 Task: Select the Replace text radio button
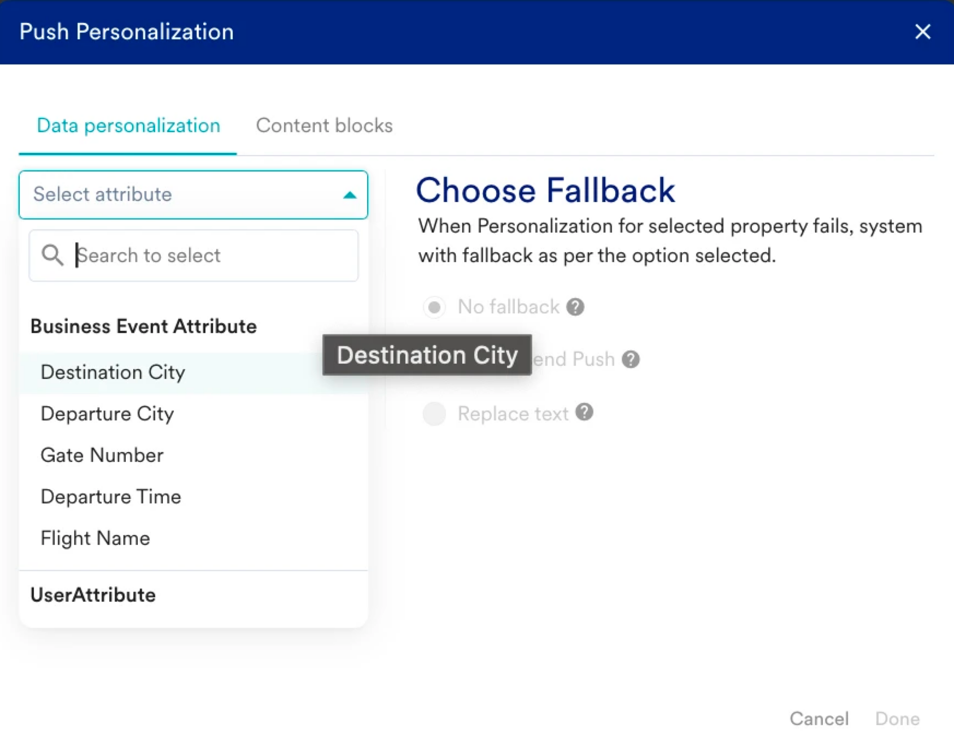pos(434,414)
